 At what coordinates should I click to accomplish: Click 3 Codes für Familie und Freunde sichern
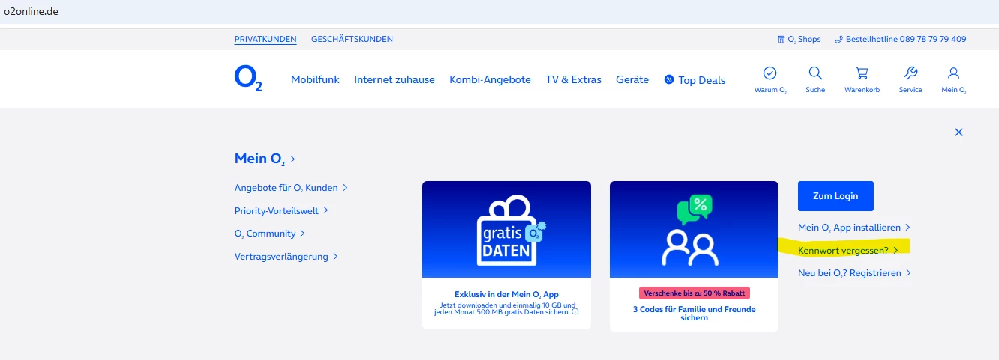[x=694, y=314]
